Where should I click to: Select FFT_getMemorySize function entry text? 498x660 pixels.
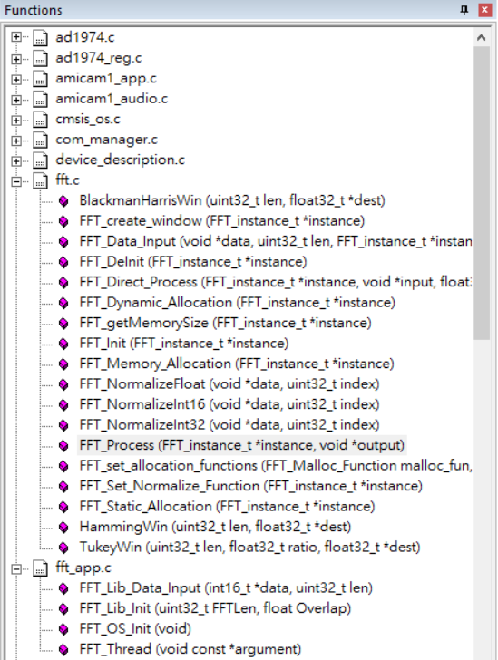pyautogui.click(x=225, y=323)
